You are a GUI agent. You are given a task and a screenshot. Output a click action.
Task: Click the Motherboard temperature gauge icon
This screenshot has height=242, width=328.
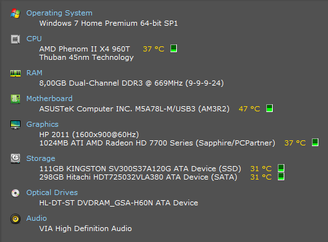click(269, 108)
